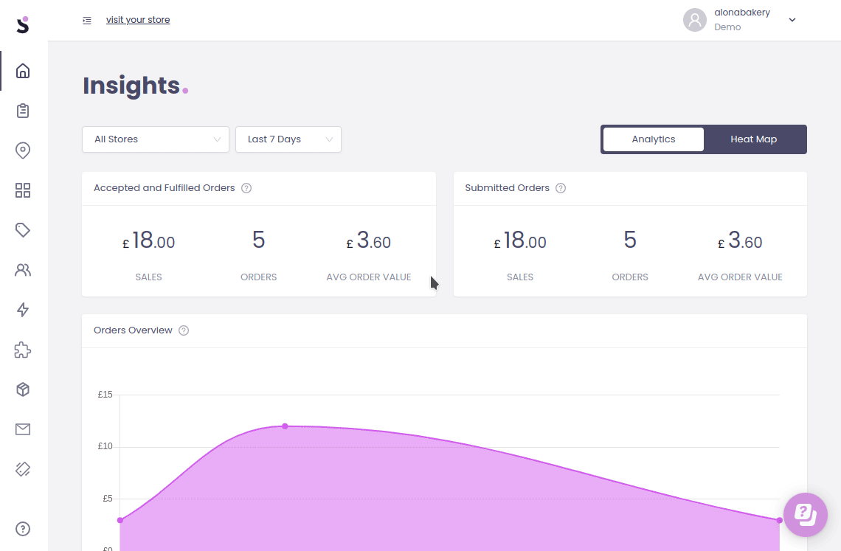Click the lightning bolt sidebar icon

point(23,310)
